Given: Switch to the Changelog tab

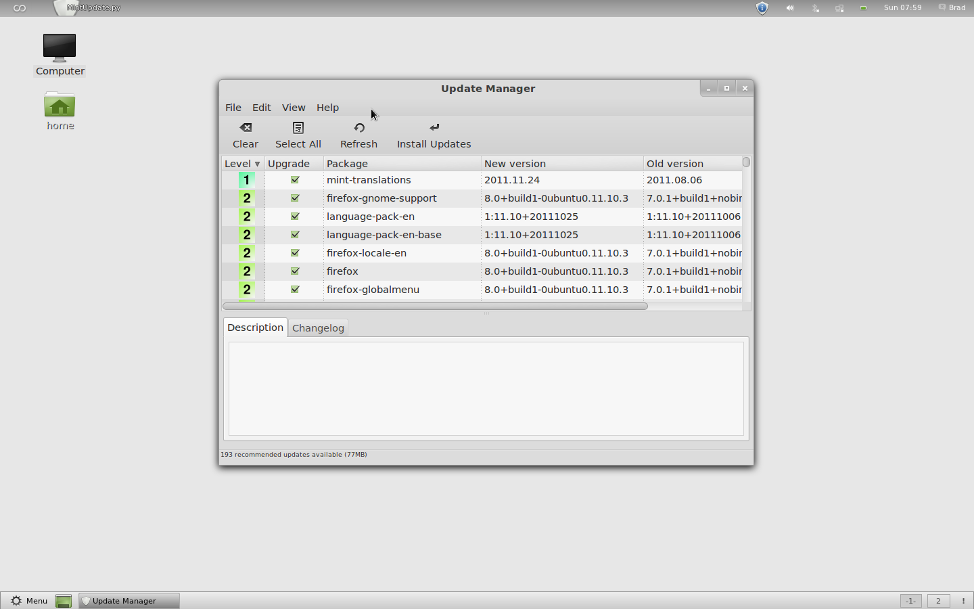Looking at the screenshot, I should (x=318, y=328).
